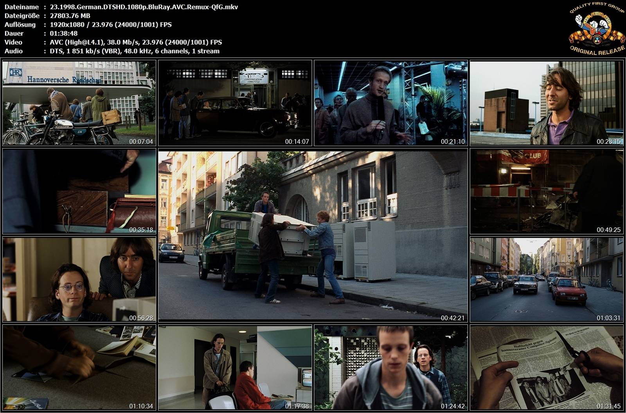Select the large center frame 00:42:21
This screenshot has height=413, width=626.
click(313, 236)
